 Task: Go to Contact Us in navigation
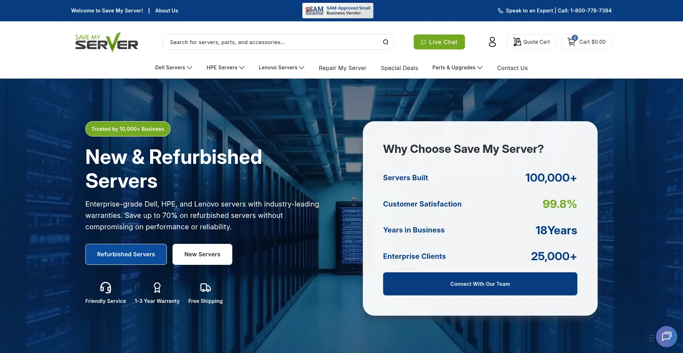click(512, 68)
